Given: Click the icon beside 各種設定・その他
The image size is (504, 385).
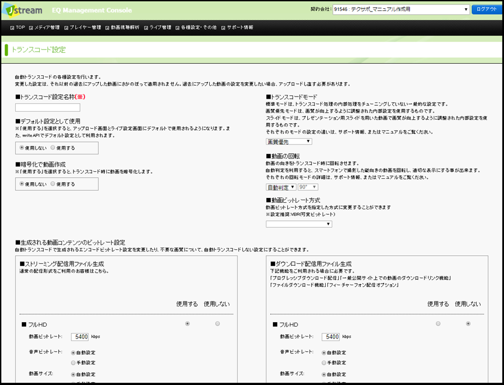Looking at the screenshot, I should (178, 28).
